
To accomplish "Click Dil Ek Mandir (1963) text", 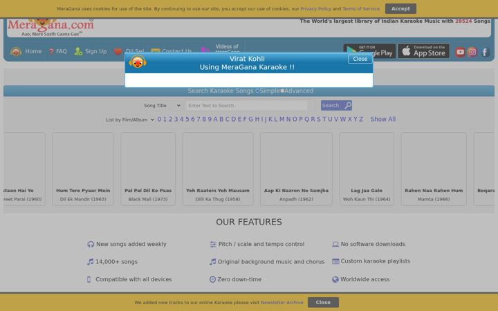I will (x=83, y=199).
